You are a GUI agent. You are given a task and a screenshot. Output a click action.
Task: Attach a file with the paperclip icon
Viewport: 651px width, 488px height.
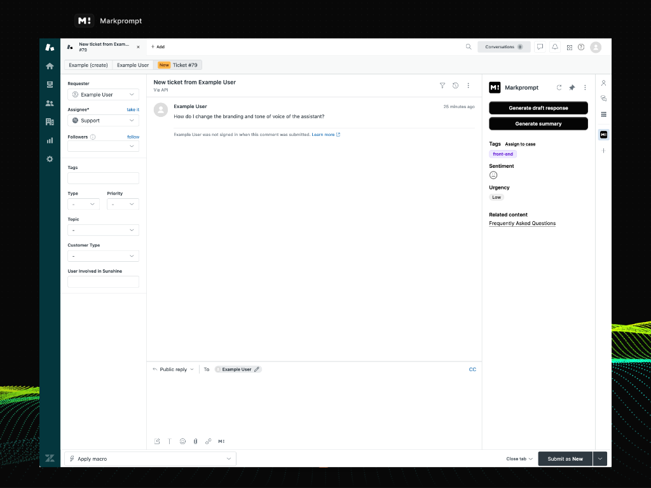195,442
